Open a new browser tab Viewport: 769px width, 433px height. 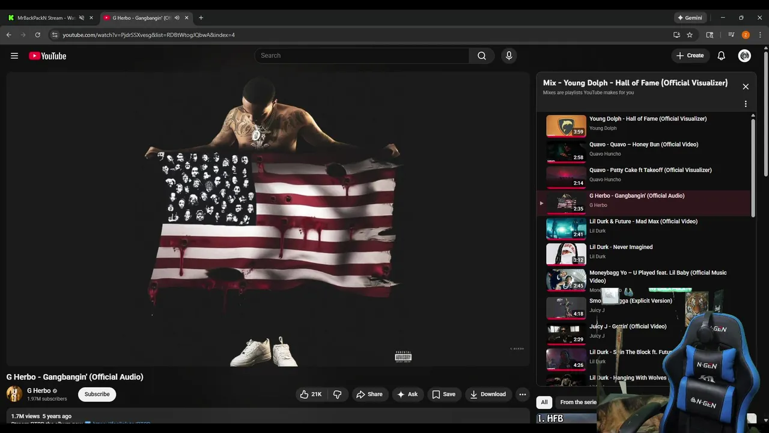point(201,18)
